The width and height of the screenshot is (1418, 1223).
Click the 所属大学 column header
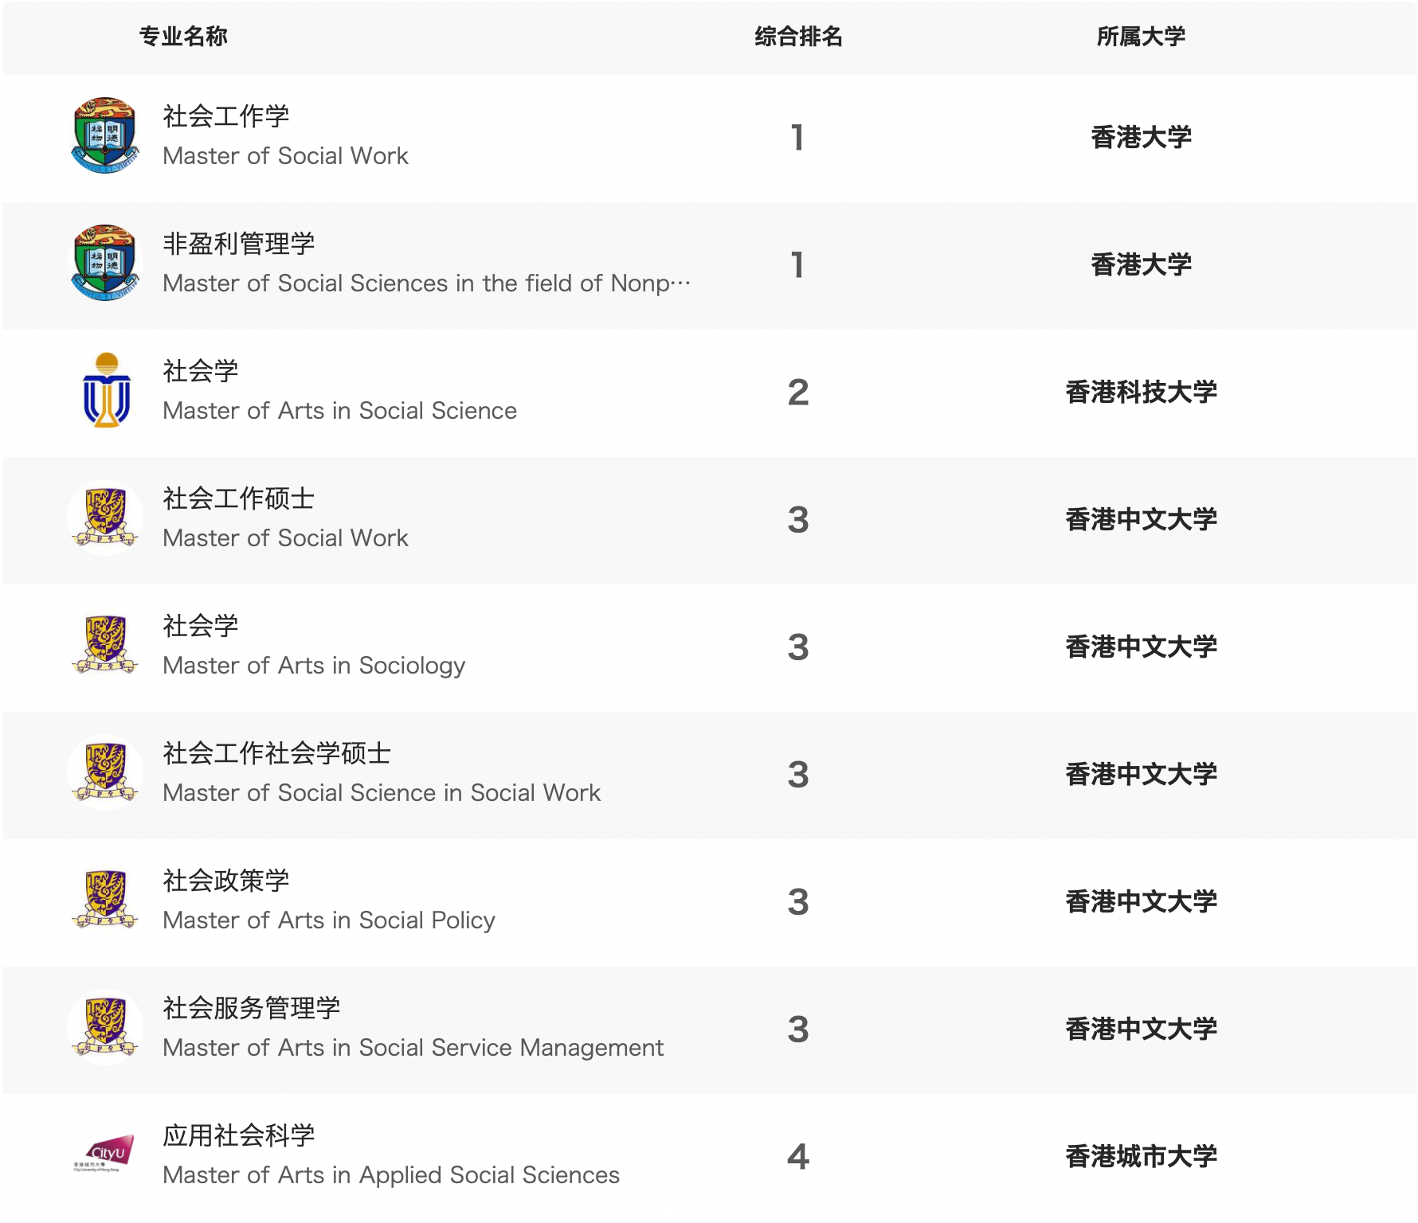(x=1141, y=37)
